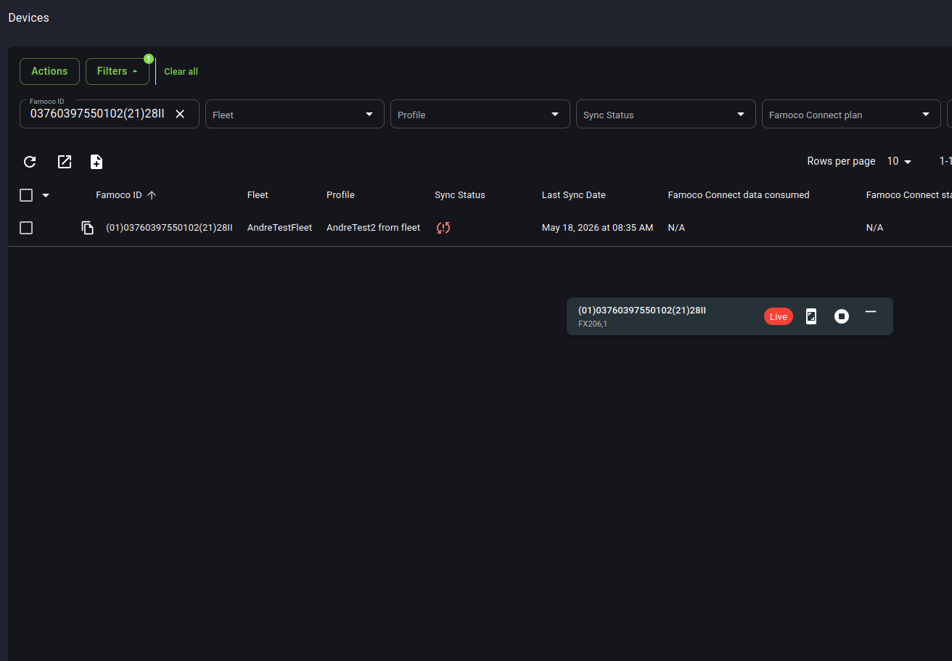
Task: Open the export to external icon
Action: click(65, 162)
